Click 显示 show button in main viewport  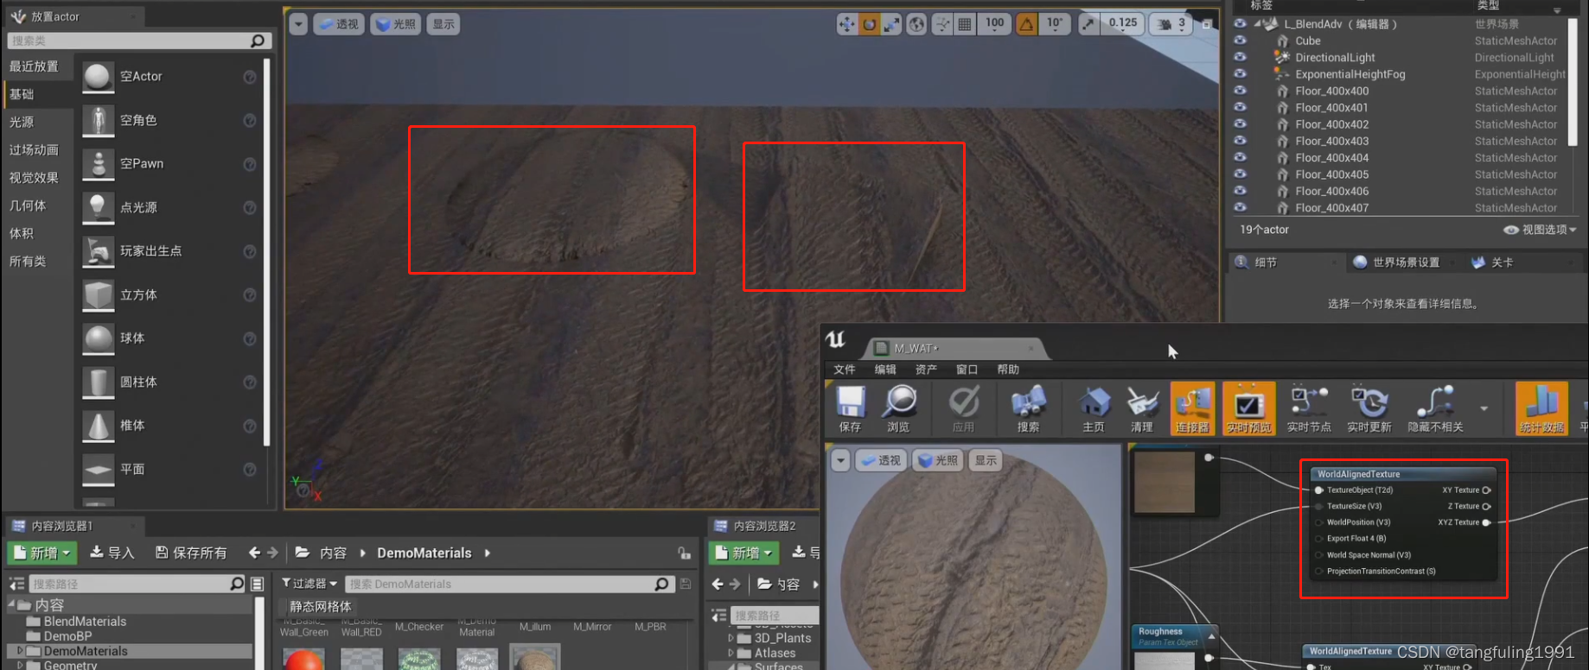click(x=444, y=24)
